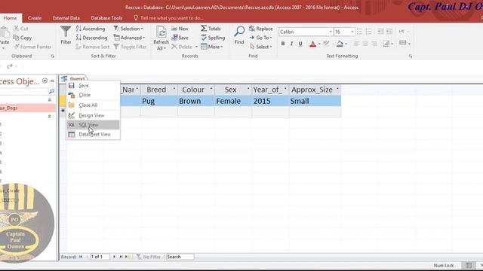Open the font size 16 dropdown
The image size is (483, 271).
click(x=352, y=32)
